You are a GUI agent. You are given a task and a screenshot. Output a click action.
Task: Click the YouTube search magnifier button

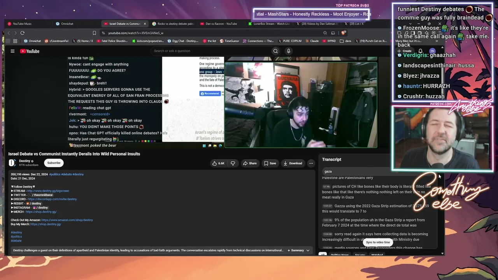pyautogui.click(x=275, y=51)
